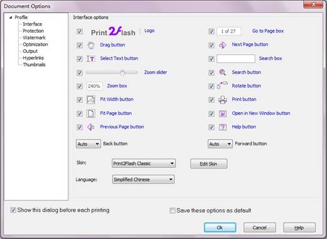Toggle the Print button checkbox
327x239 pixels.
[x=211, y=100]
